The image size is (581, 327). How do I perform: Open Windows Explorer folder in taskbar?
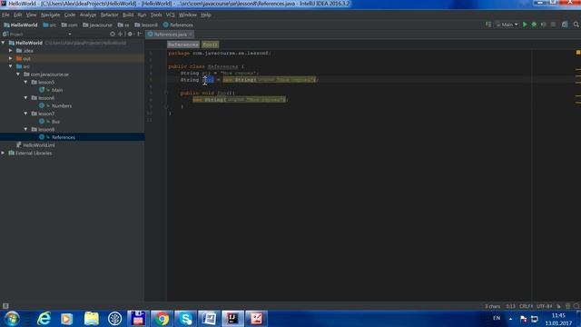[x=91, y=319]
